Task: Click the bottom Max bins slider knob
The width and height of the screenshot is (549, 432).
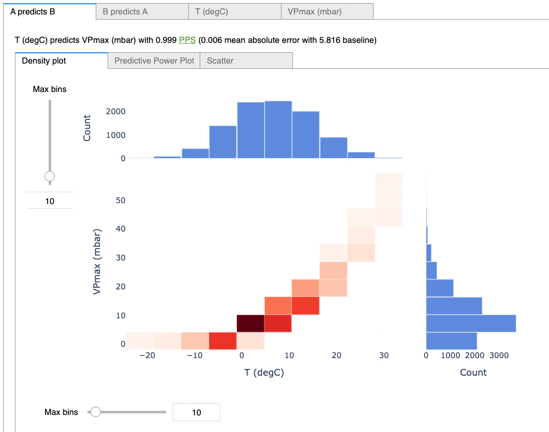Action: click(96, 412)
